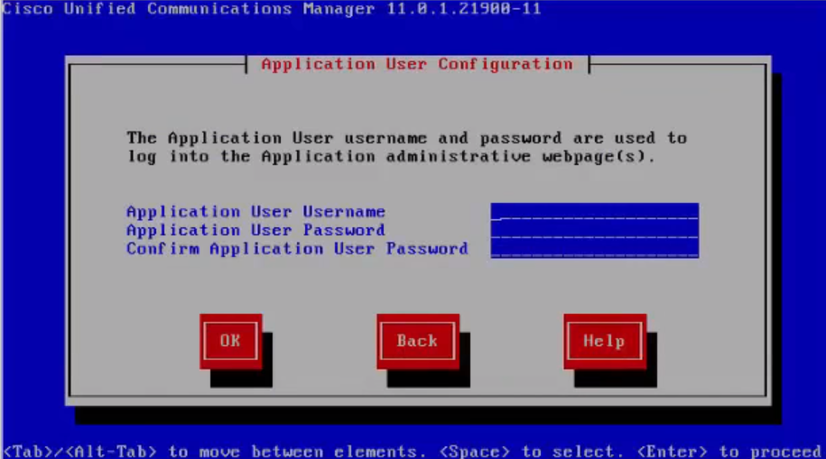Select the Confirm Application User Password field
The height and width of the screenshot is (459, 826).
[595, 249]
